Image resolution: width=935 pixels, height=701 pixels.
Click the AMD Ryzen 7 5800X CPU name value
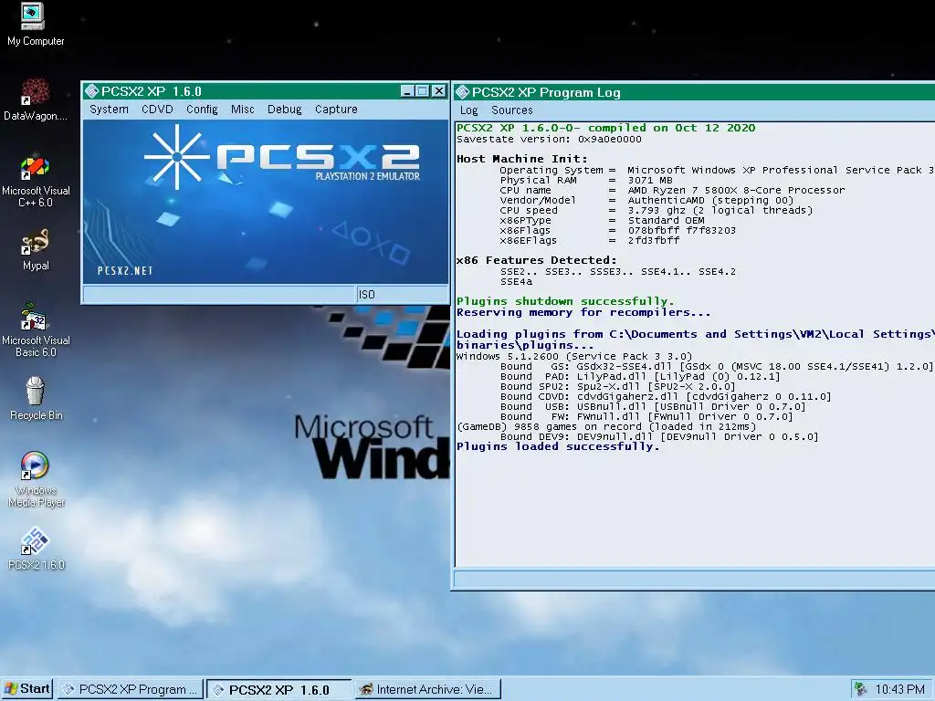tap(737, 190)
